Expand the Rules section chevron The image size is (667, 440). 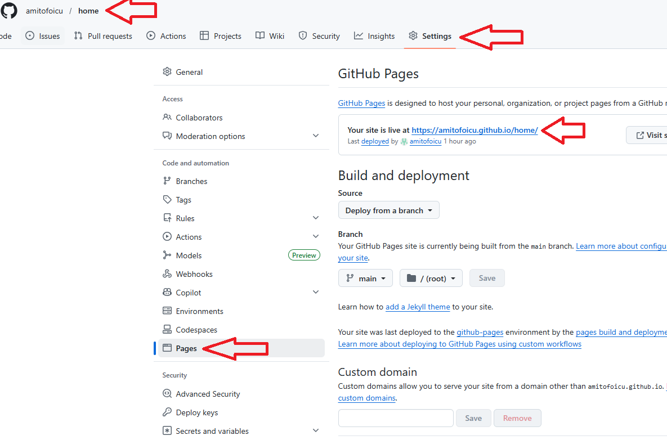[316, 218]
